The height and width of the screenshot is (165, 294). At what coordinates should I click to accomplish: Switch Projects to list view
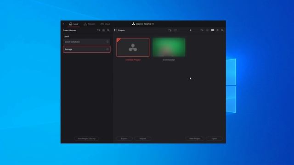coord(217,30)
